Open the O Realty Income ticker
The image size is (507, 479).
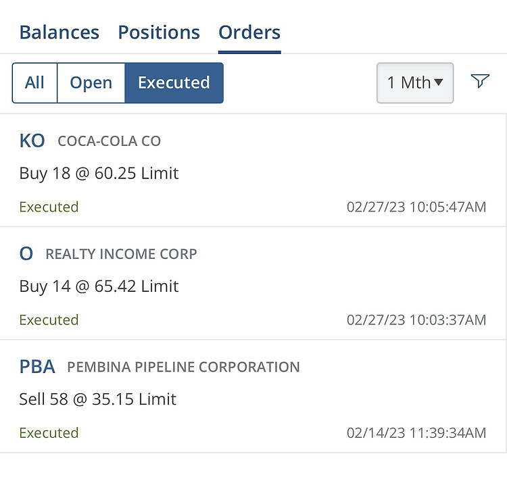click(26, 254)
